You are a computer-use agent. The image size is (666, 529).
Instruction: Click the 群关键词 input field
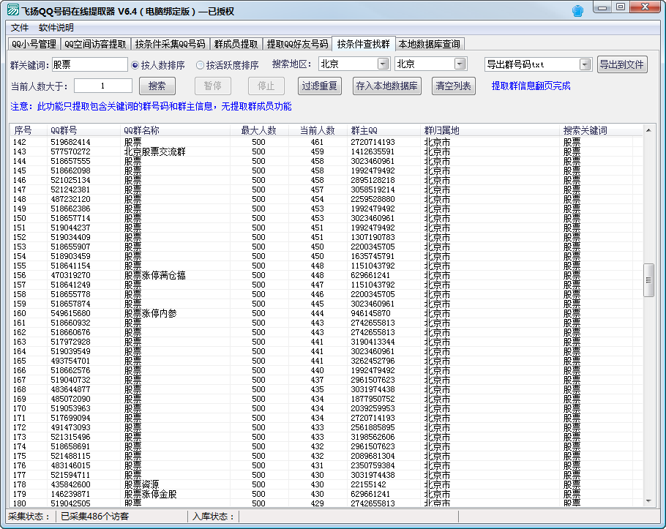pos(89,64)
